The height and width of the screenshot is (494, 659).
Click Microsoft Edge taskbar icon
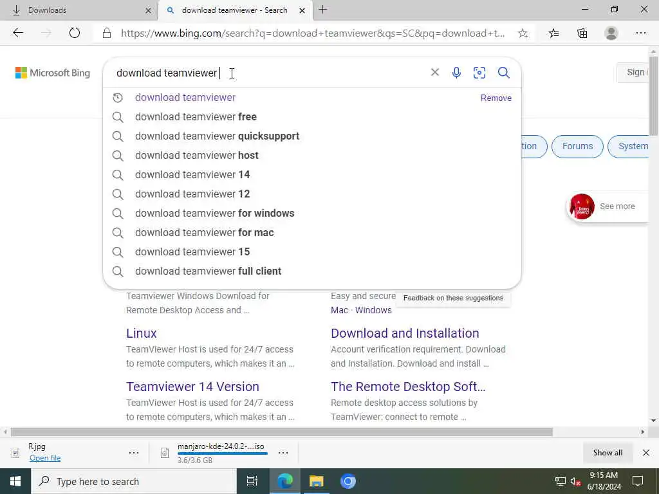pyautogui.click(x=285, y=481)
